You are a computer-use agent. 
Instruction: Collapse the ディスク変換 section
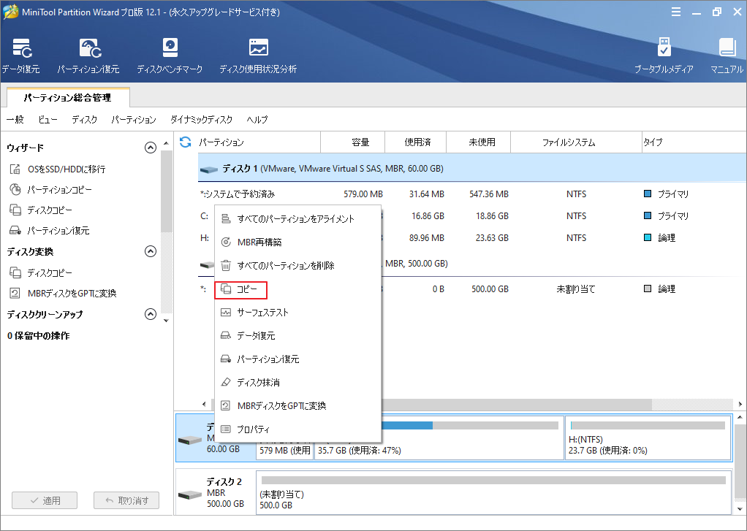[151, 251]
